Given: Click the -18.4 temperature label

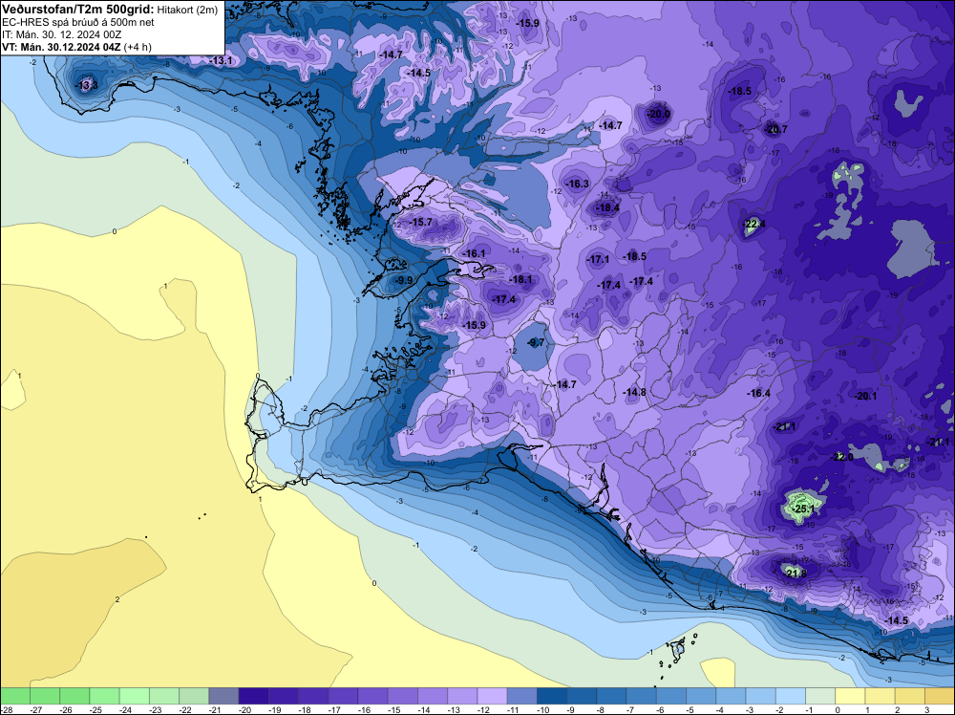Looking at the screenshot, I should point(607,207).
